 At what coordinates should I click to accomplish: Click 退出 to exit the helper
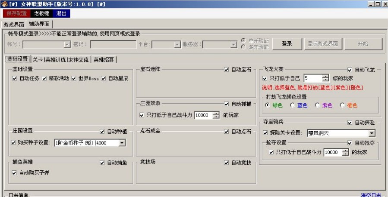[61, 13]
